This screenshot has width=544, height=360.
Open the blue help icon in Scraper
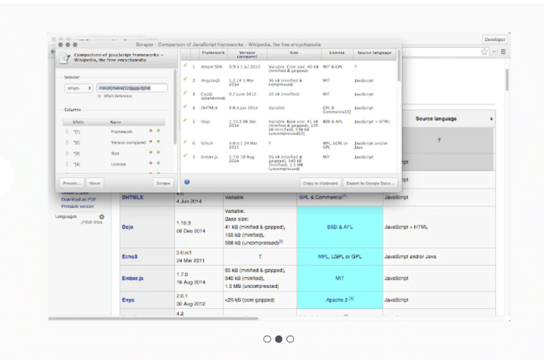pos(187,182)
